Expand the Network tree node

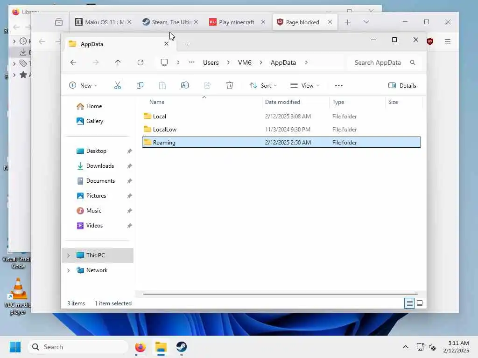69,270
